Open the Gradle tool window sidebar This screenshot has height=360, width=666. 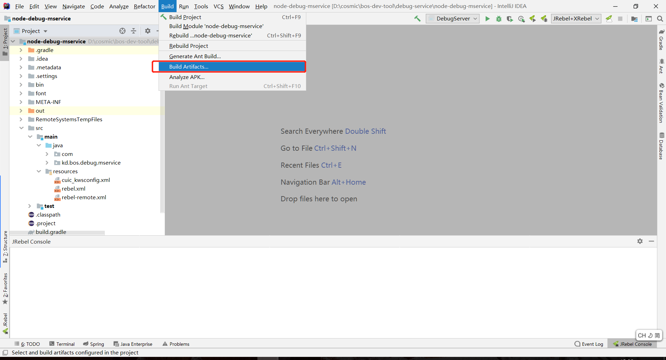coord(661,39)
